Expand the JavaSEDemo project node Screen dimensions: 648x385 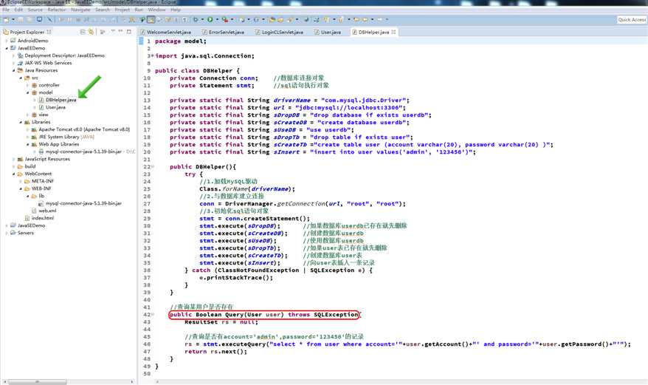pos(7,225)
